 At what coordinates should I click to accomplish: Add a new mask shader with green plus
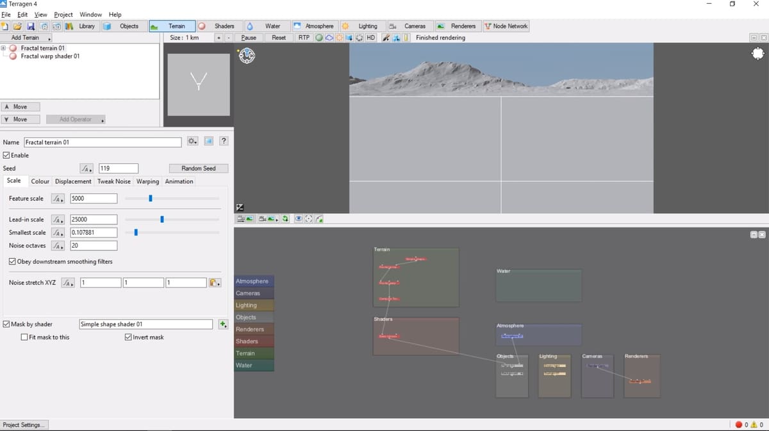click(x=223, y=324)
